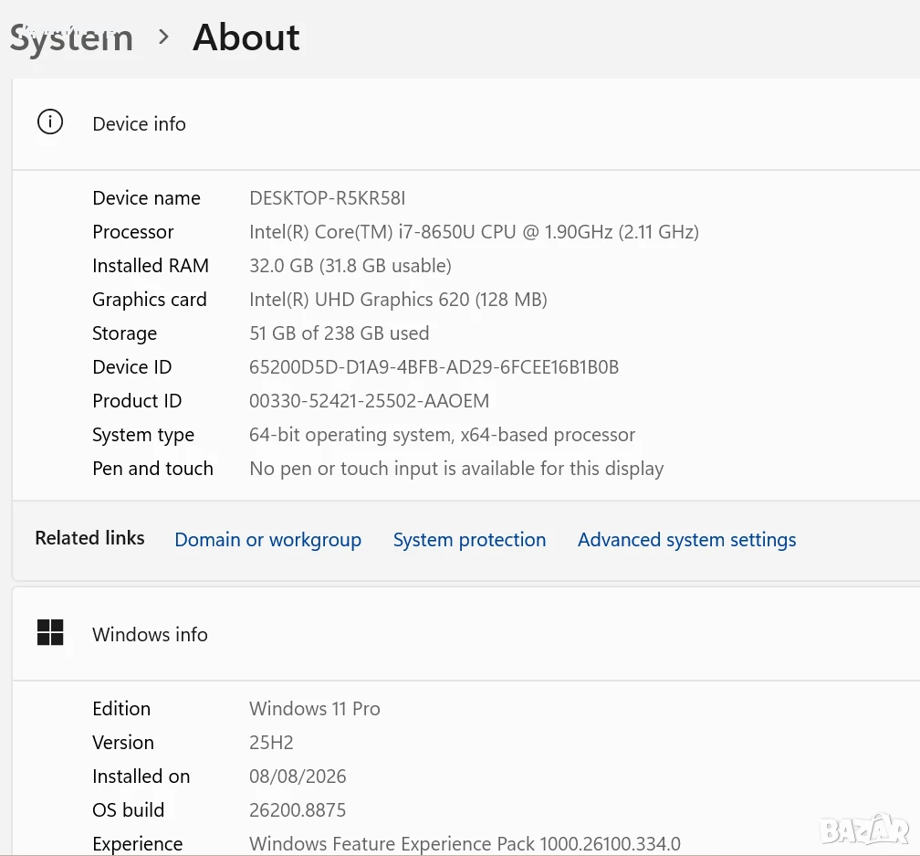
Task: Open Advanced system settings link
Action: tap(687, 540)
